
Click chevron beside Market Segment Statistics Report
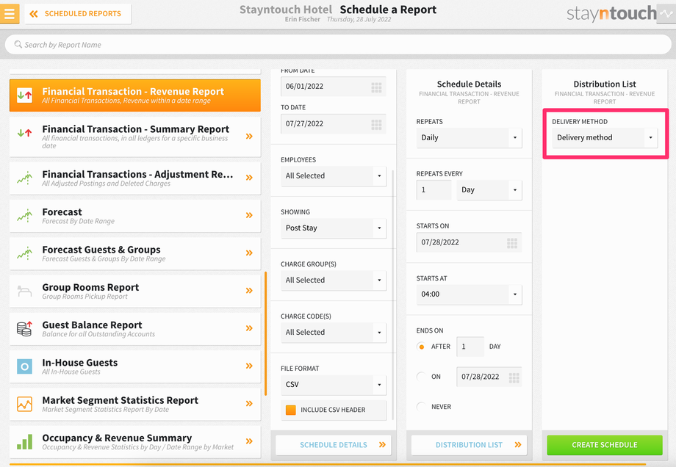click(x=249, y=403)
